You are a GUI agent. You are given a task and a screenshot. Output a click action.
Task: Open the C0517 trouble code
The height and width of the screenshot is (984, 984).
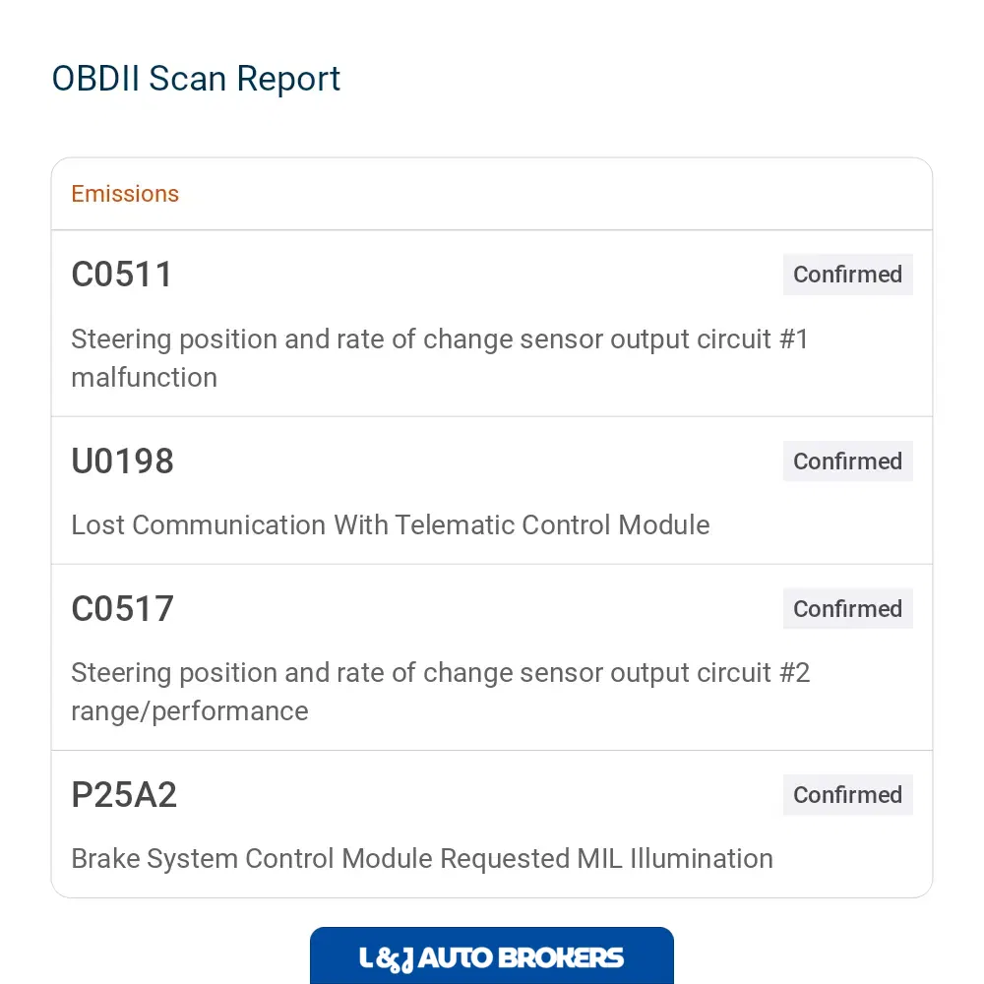122,609
